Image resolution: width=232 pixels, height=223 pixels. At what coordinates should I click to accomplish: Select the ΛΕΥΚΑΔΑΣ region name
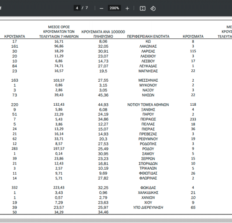pos(148,66)
